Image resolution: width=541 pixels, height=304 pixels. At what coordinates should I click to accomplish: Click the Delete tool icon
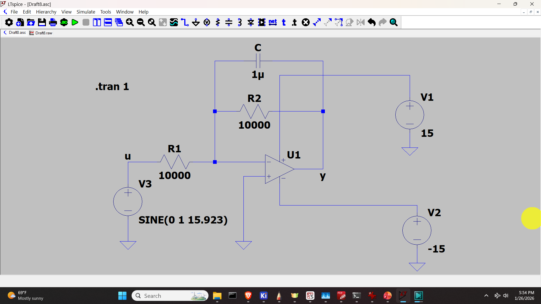[306, 22]
